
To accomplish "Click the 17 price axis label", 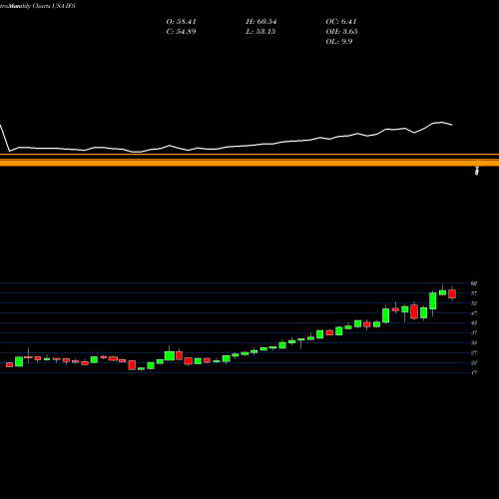I will (x=474, y=372).
